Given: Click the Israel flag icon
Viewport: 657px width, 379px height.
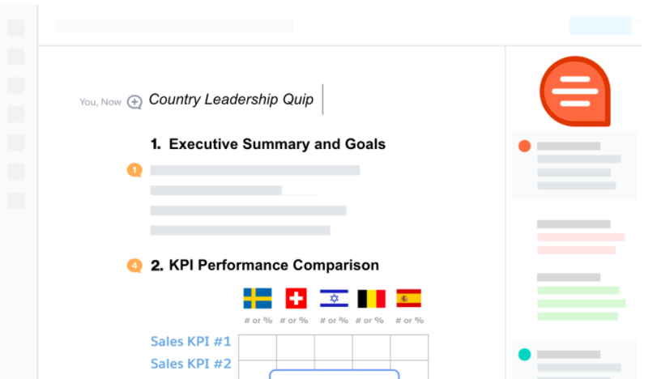Looking at the screenshot, I should pos(334,299).
